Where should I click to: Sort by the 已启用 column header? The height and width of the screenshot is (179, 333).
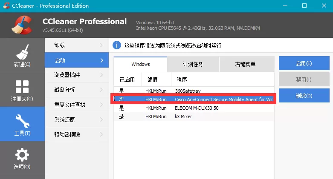(x=127, y=80)
